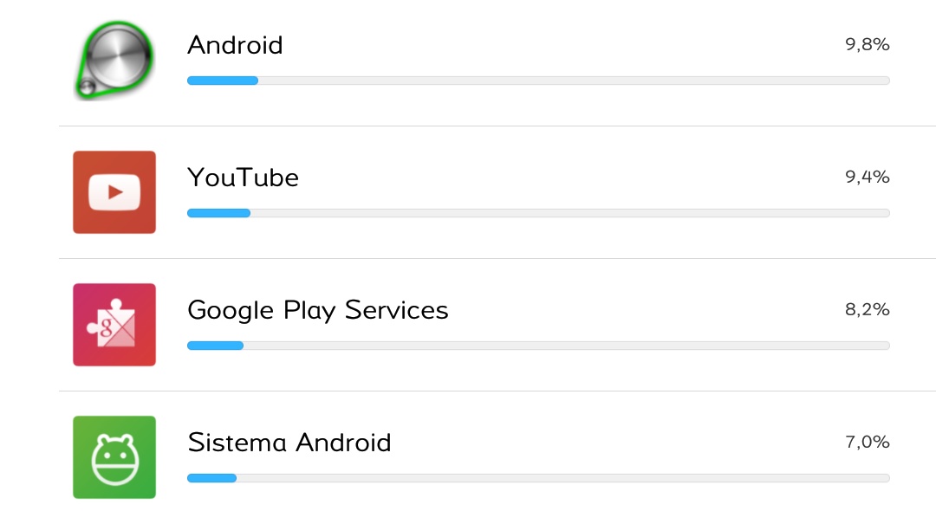936x511 pixels.
Task: Tap the red YouTube app icon
Action: [x=114, y=192]
